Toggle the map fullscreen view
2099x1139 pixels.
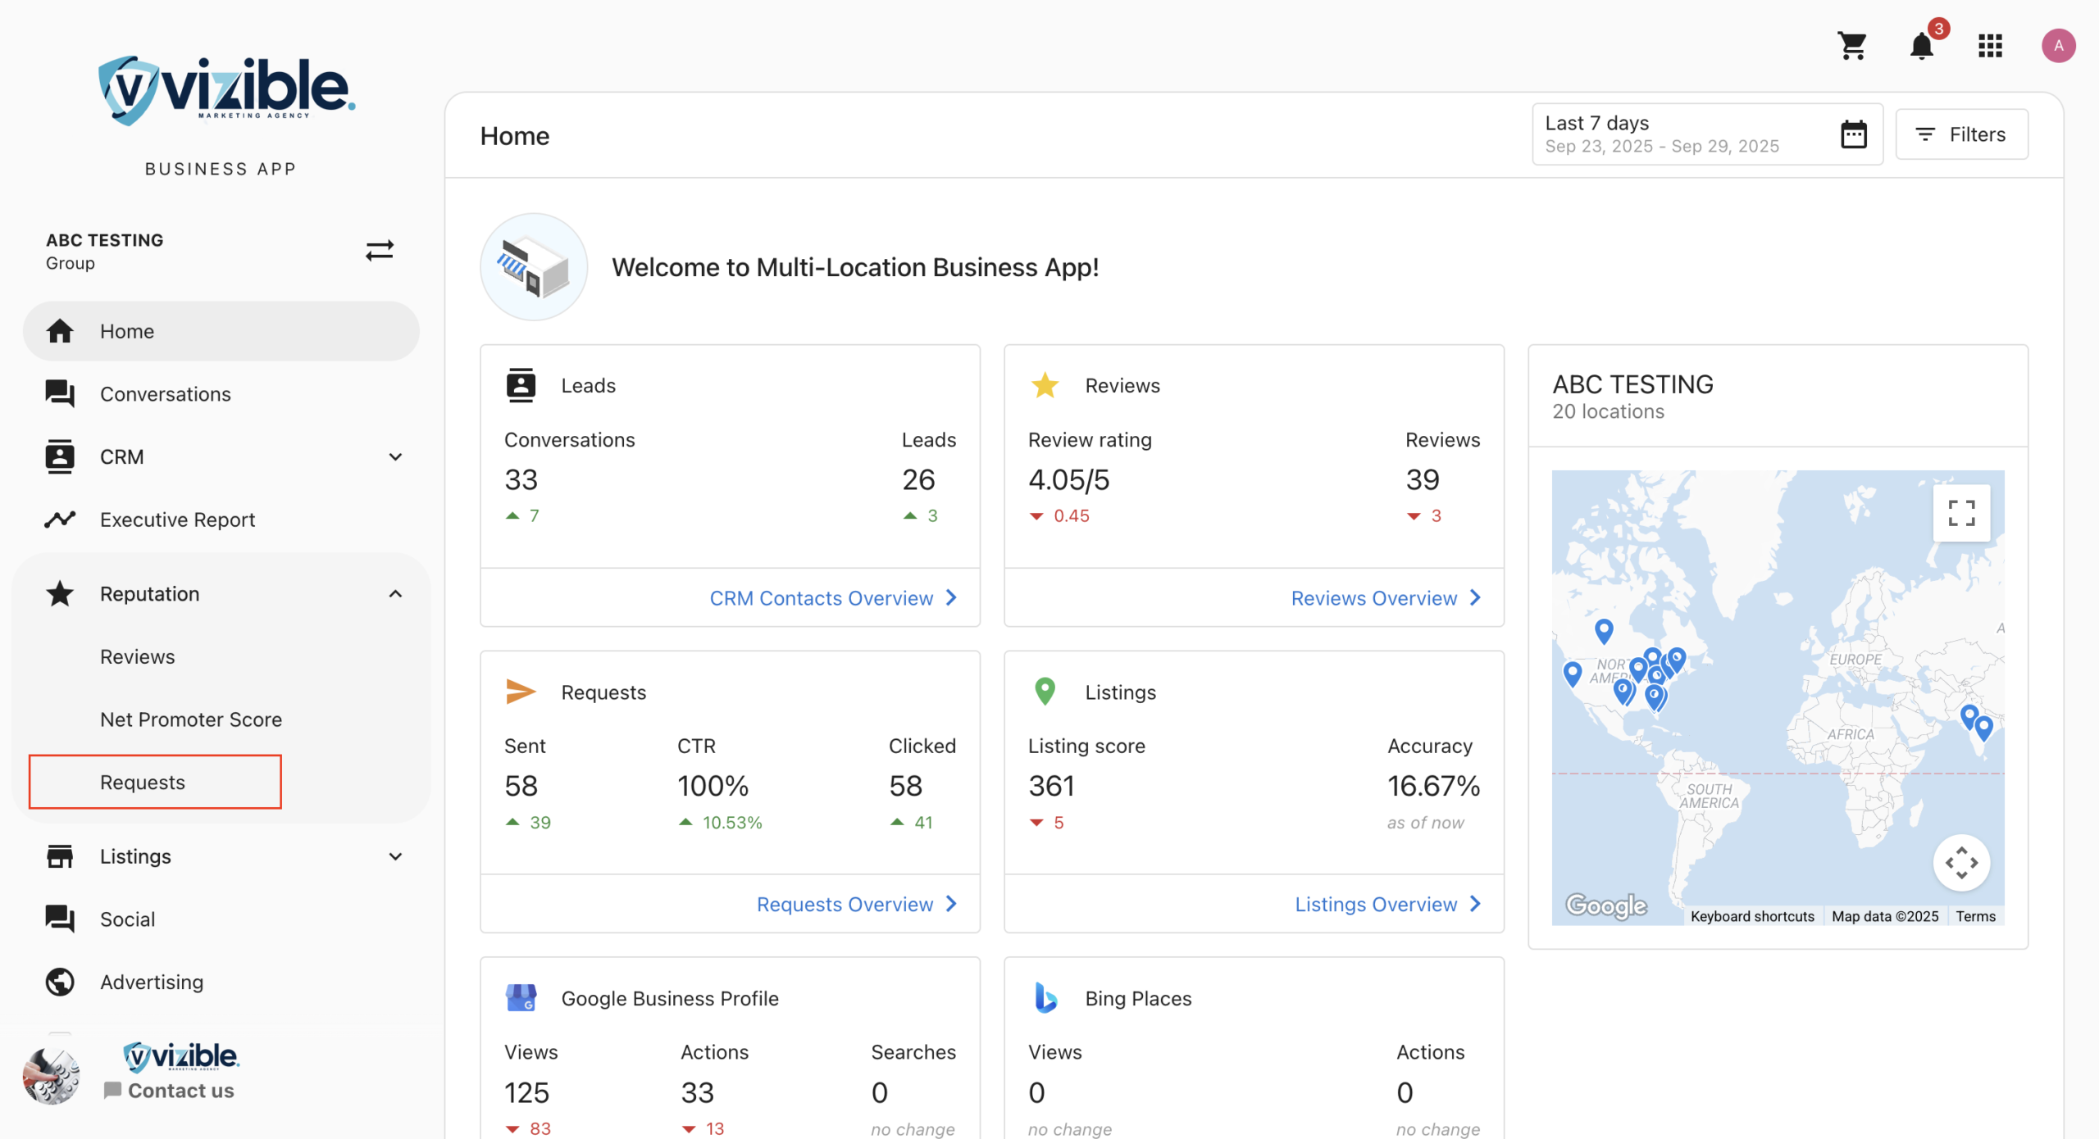(1961, 513)
